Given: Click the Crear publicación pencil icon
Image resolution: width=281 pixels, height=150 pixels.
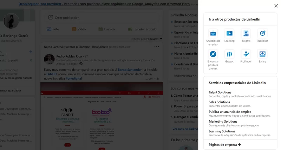Looking at the screenshot, I should click(51, 17).
